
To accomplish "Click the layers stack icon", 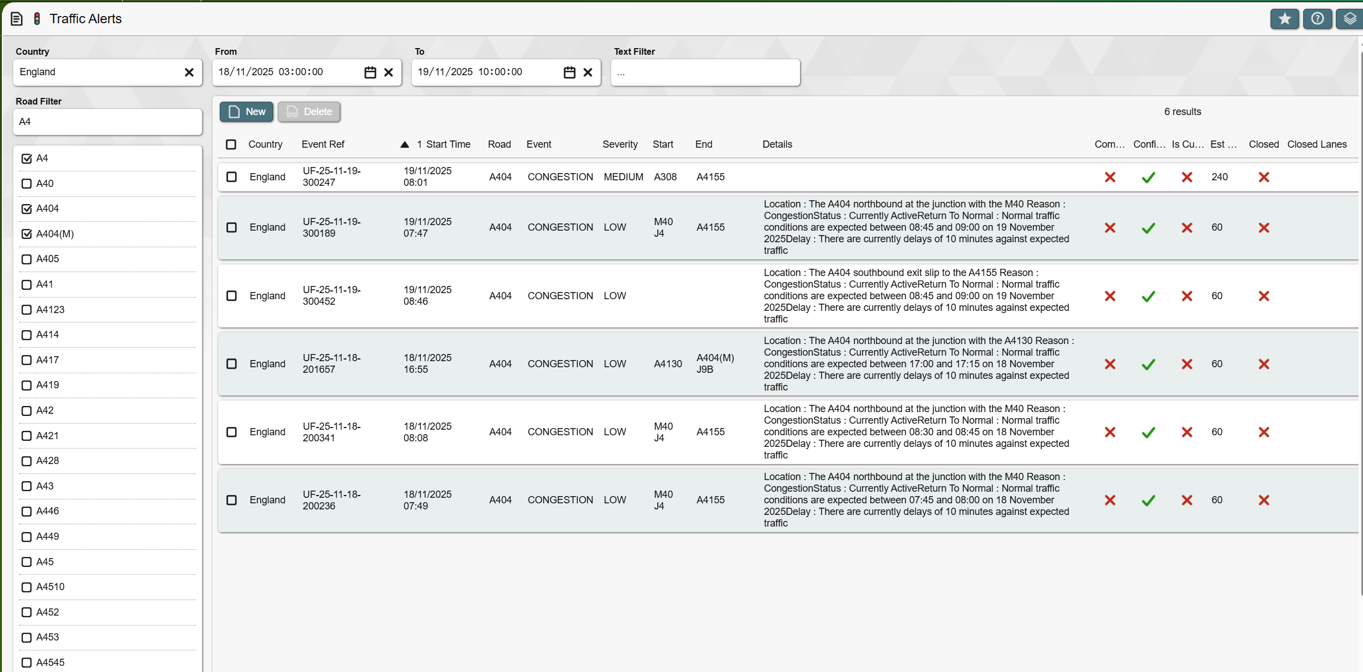I will [1349, 19].
